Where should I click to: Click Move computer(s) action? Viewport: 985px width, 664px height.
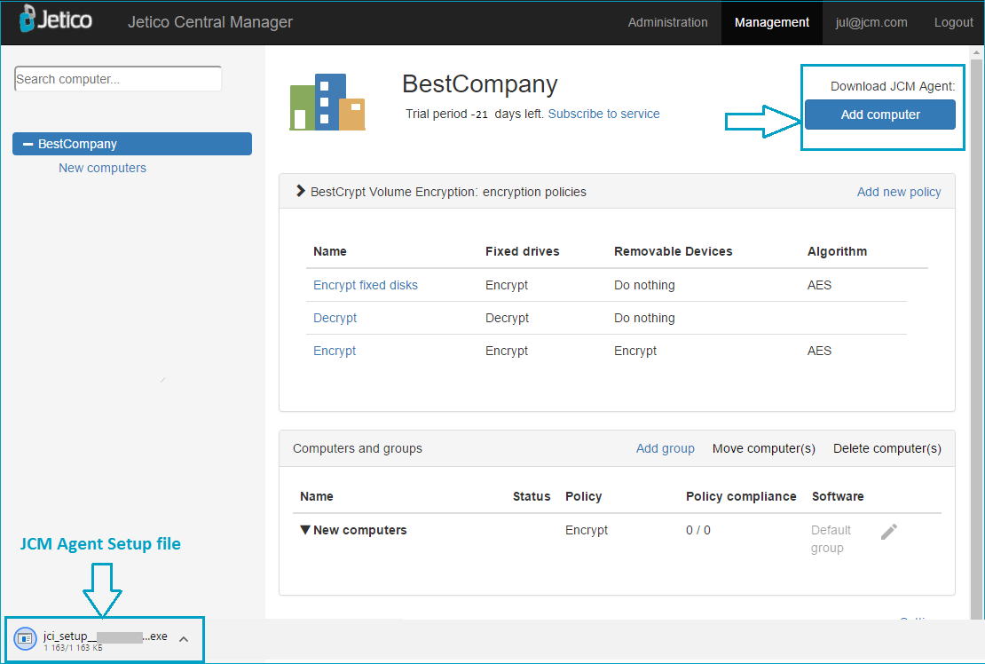click(763, 448)
